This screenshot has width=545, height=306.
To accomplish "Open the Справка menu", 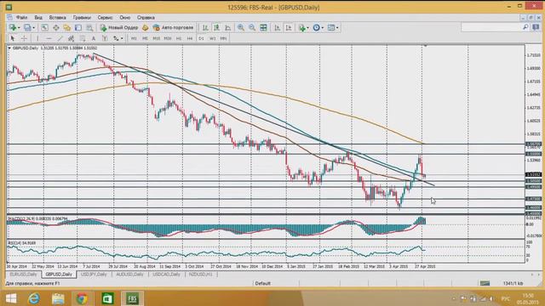I will [146, 17].
